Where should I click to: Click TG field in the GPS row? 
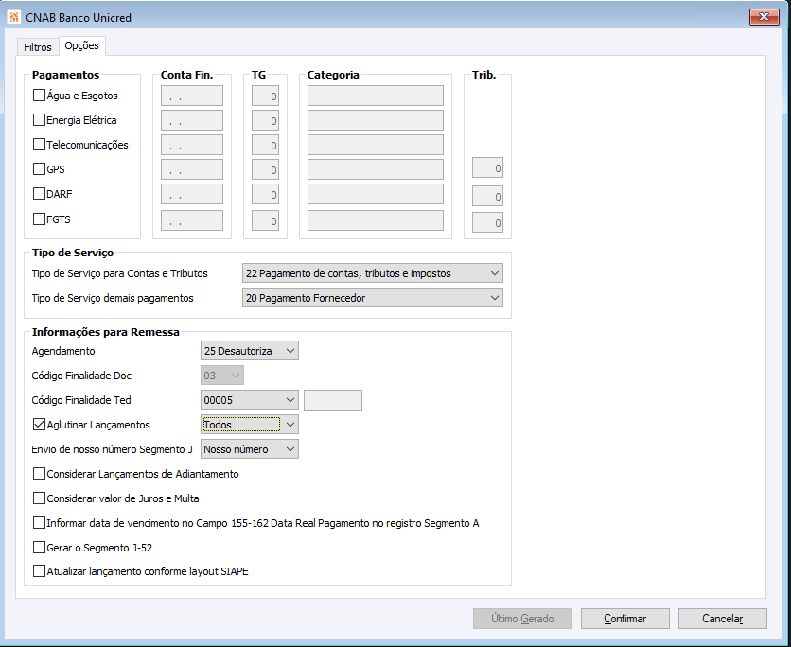click(x=265, y=169)
